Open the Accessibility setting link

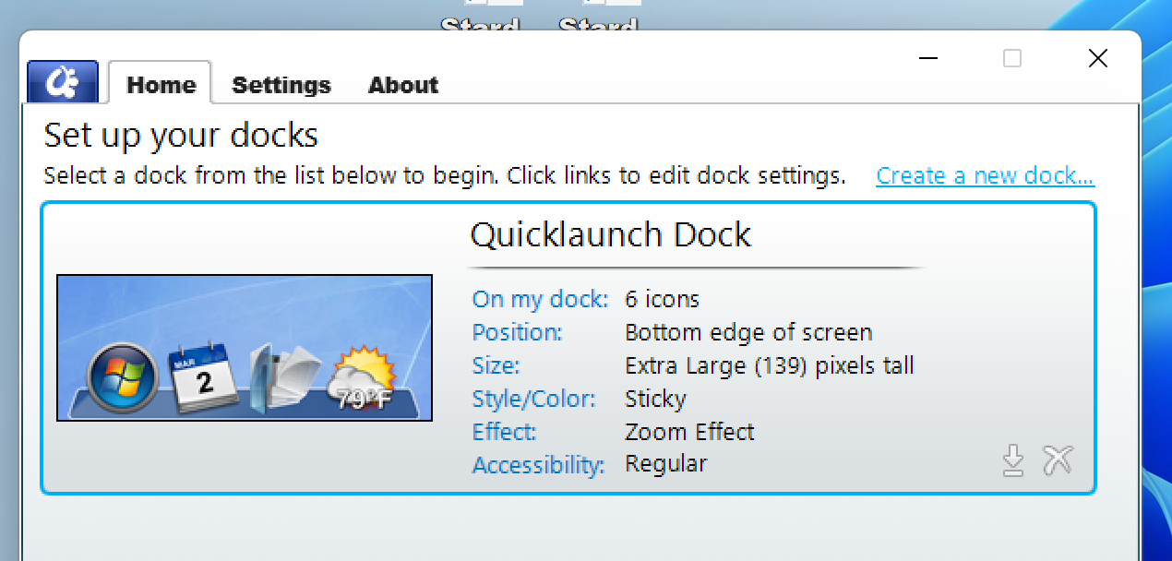click(x=538, y=464)
